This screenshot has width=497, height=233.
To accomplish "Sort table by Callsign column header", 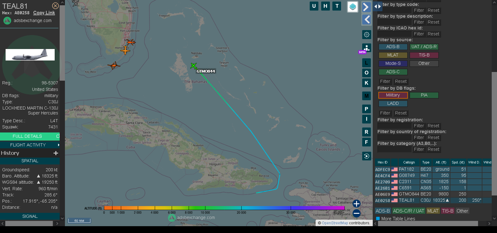I will [x=409, y=162].
